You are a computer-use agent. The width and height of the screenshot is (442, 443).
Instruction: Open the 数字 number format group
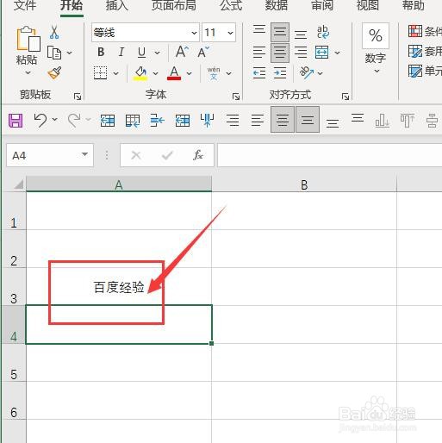(x=376, y=48)
